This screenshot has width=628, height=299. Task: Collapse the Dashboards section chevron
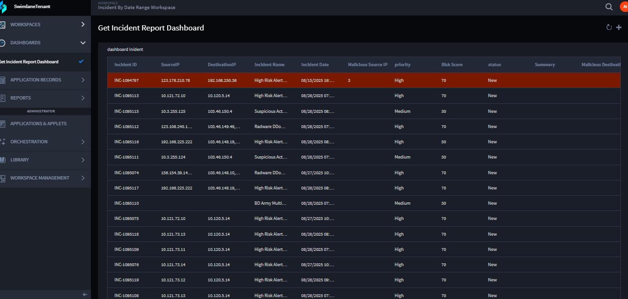coord(83,43)
